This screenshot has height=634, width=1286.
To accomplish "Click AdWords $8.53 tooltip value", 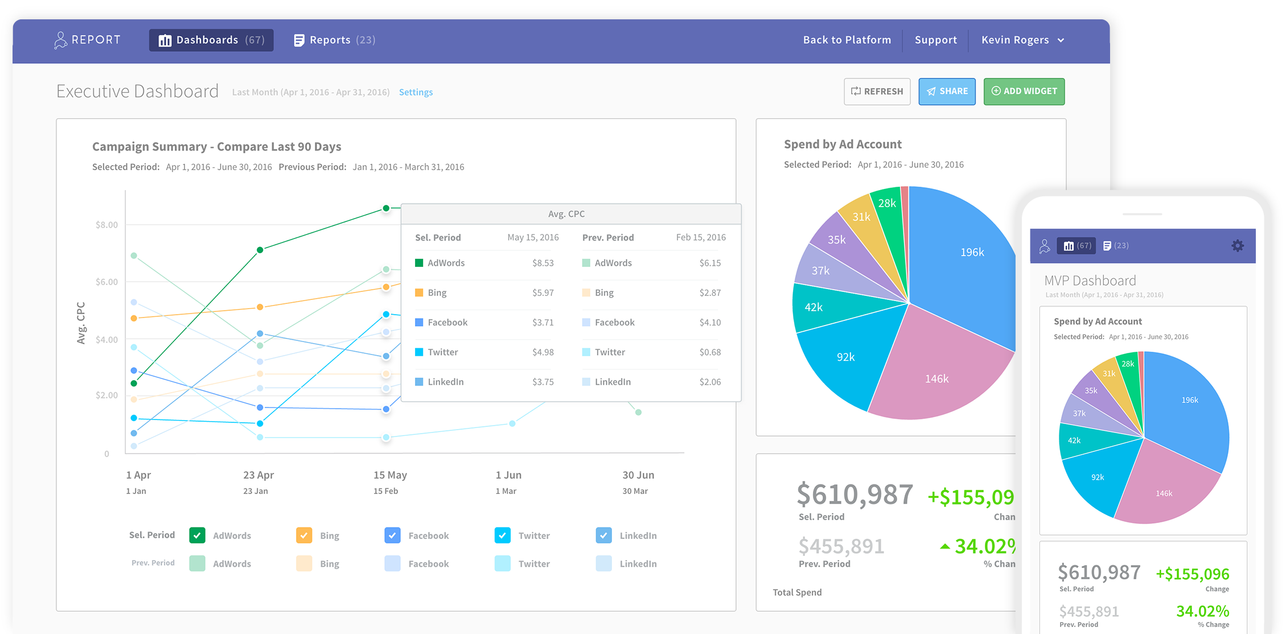I will tap(543, 263).
